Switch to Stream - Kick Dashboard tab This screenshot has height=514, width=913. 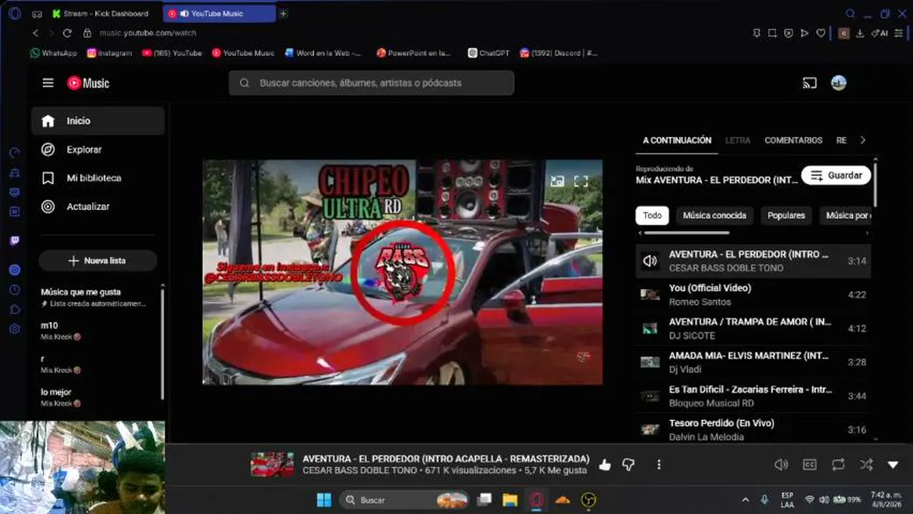106,14
